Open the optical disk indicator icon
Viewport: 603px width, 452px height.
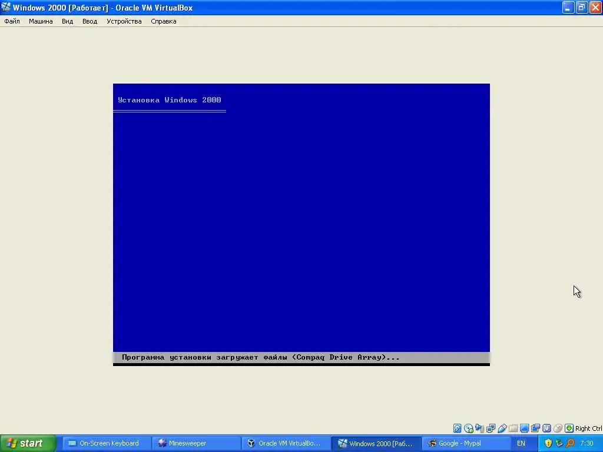(x=468, y=428)
